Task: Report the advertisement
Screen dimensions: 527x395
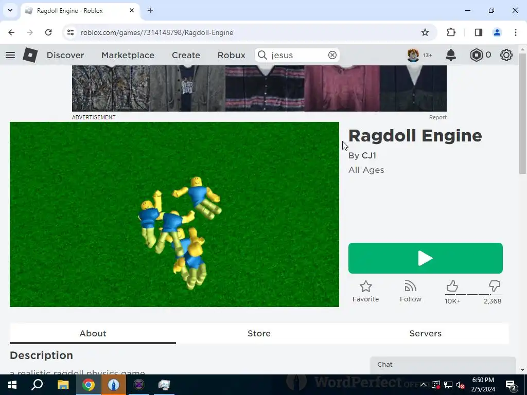Action: [437, 117]
